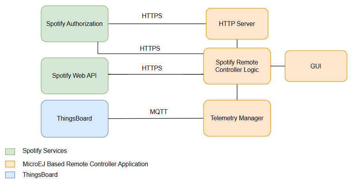Click the HTTPS label near HTTP Server line
This screenshot has height=180, width=351.
point(152,16)
